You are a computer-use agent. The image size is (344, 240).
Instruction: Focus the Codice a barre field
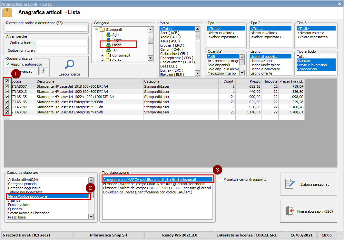click(x=62, y=43)
